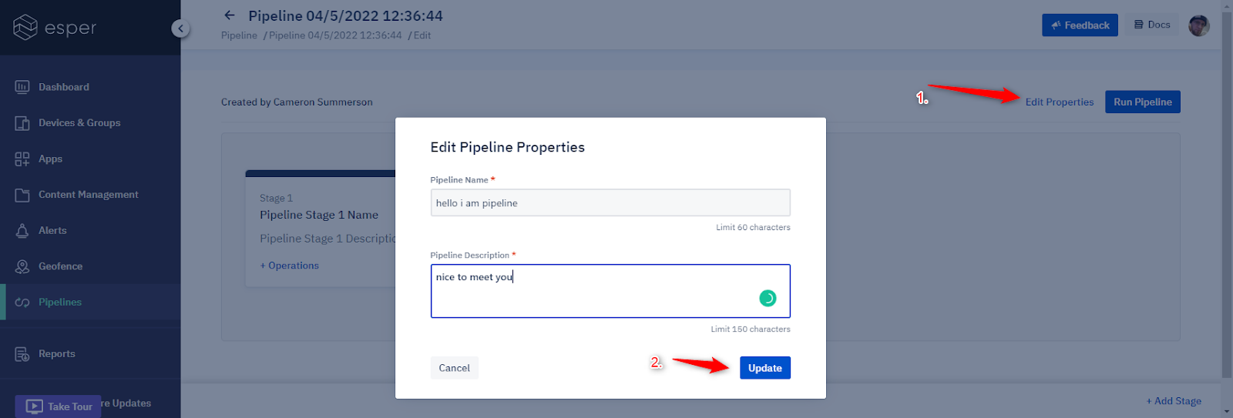Open the user profile avatar
1233x418 pixels.
pyautogui.click(x=1199, y=25)
